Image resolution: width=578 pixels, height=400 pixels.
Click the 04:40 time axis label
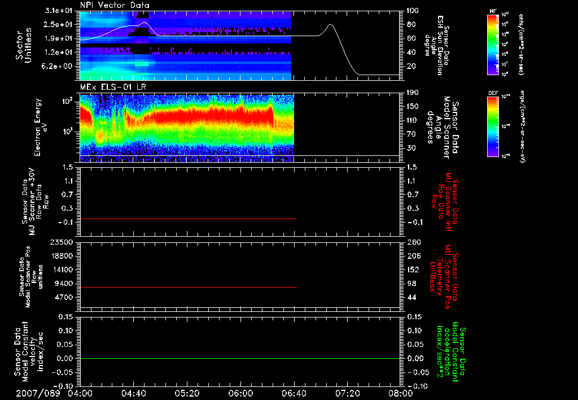tap(133, 393)
